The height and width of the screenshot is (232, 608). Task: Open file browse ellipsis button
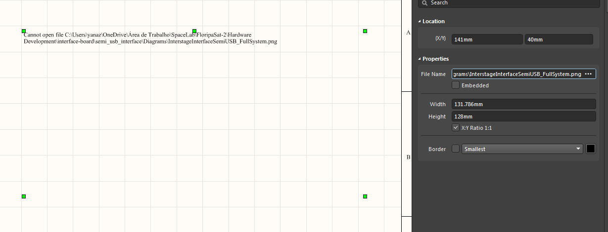(588, 74)
